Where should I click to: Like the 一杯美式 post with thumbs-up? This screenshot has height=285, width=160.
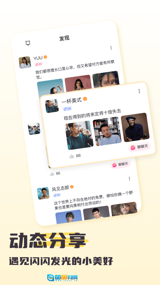(71, 157)
